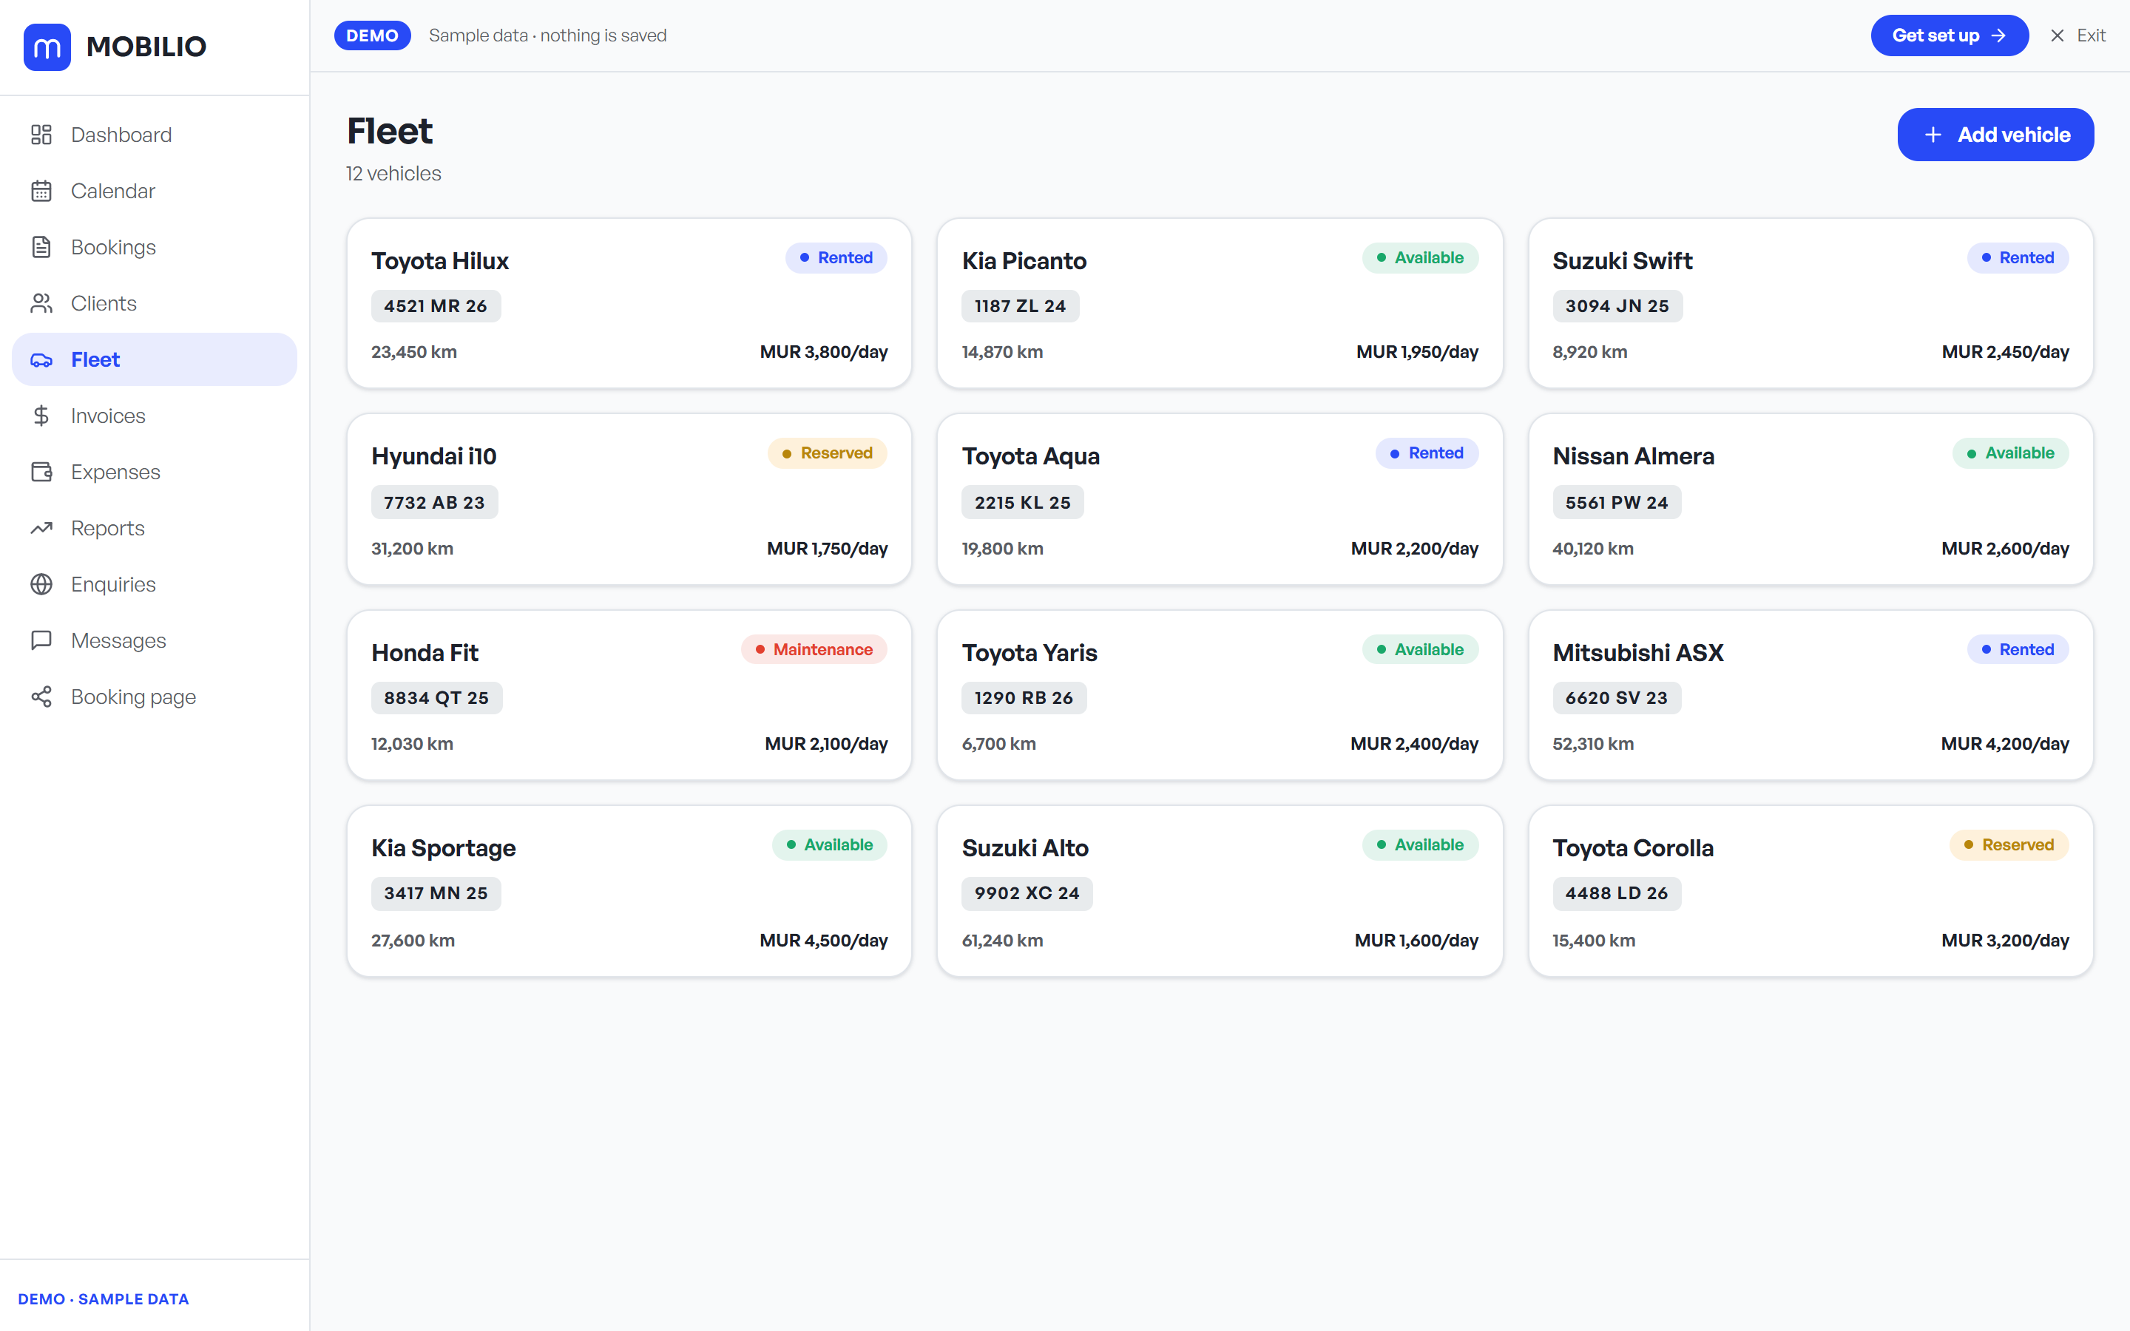Open the Hyundai i10 card
Viewport: 2130px width, 1331px height.
629,499
